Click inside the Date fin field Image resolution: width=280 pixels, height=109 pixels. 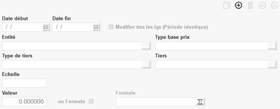[x=73, y=27]
